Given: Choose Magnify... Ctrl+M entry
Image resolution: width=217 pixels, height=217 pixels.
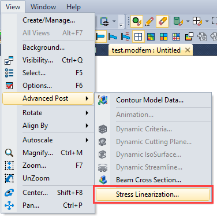Looking at the screenshot, I should 48,153.
